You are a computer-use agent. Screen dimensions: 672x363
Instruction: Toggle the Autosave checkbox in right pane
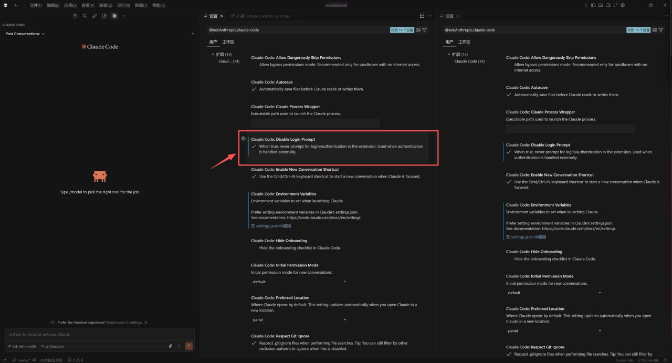[x=509, y=95]
